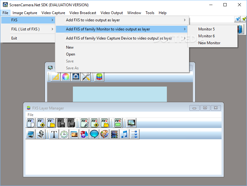Click the empty layer list in Layer Manager
Image resolution: width=247 pixels, height=186 pixels.
[x=123, y=157]
